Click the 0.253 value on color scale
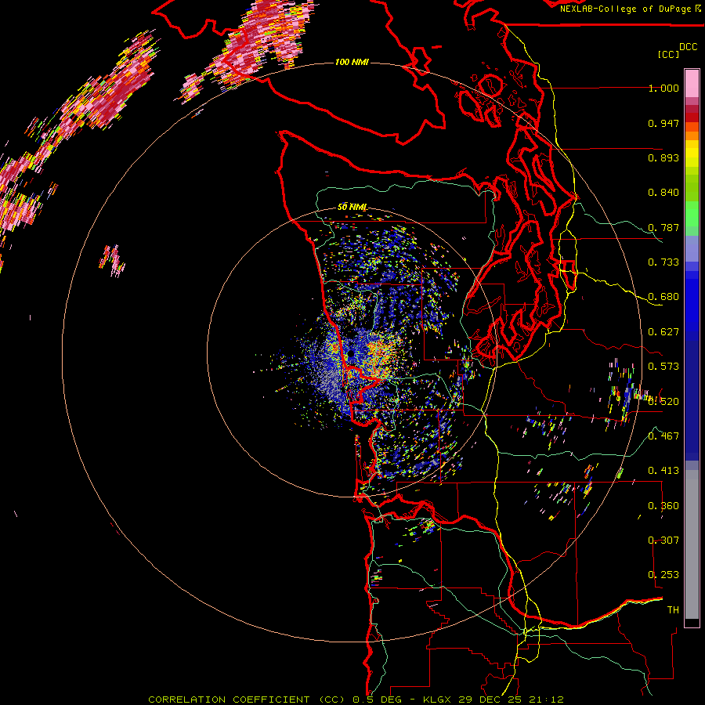 (x=663, y=575)
